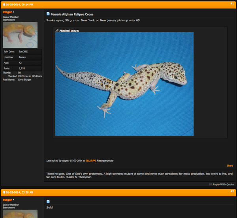Click the 'Sold' reply text
Viewport: 237px width, 218px height.
[49, 207]
